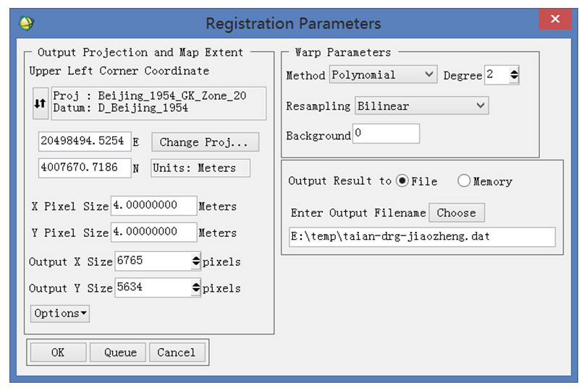Image resolution: width=584 pixels, height=390 pixels.
Task: Expand the Options menu button
Action: click(60, 313)
